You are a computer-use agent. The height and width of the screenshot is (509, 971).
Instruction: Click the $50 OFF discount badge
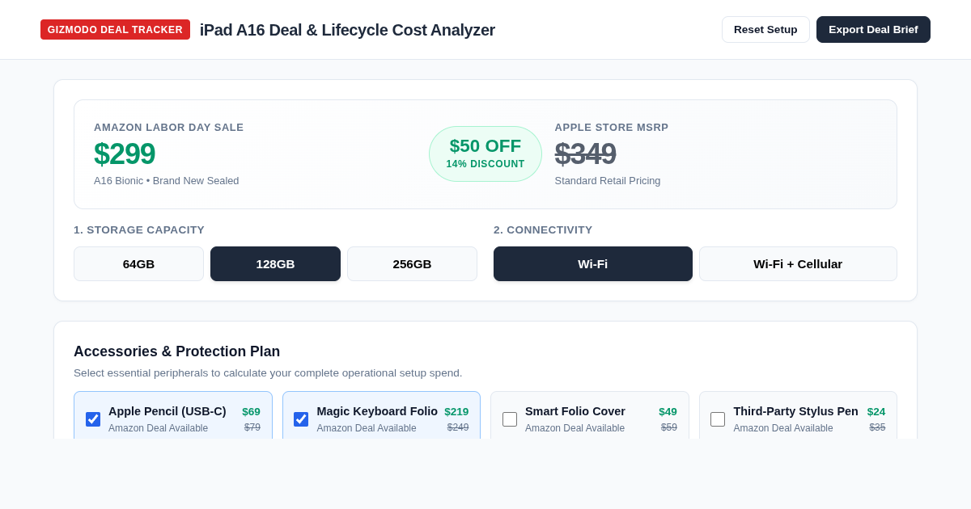tap(485, 154)
